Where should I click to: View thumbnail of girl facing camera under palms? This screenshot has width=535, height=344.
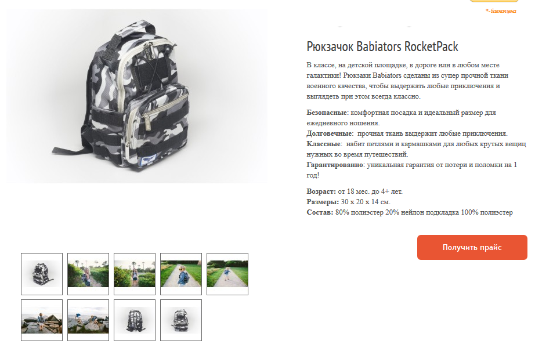tap(135, 274)
